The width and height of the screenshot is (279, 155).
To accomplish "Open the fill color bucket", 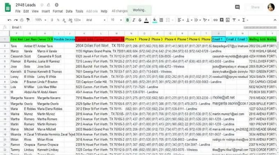I will (x=155, y=20).
